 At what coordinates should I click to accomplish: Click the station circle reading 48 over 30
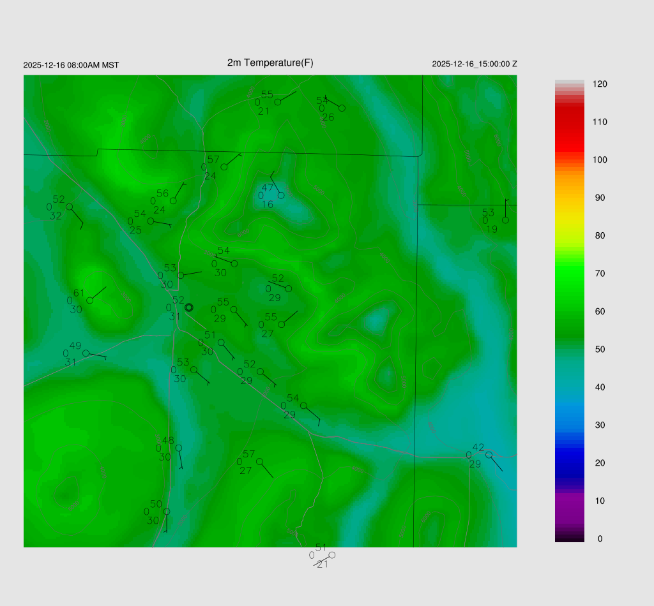click(179, 448)
